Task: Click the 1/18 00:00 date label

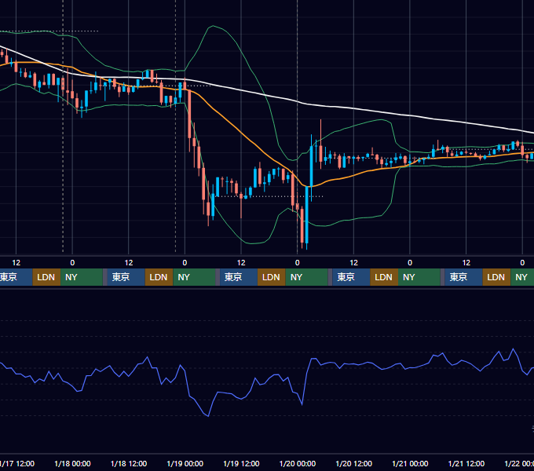Action: pos(72,463)
